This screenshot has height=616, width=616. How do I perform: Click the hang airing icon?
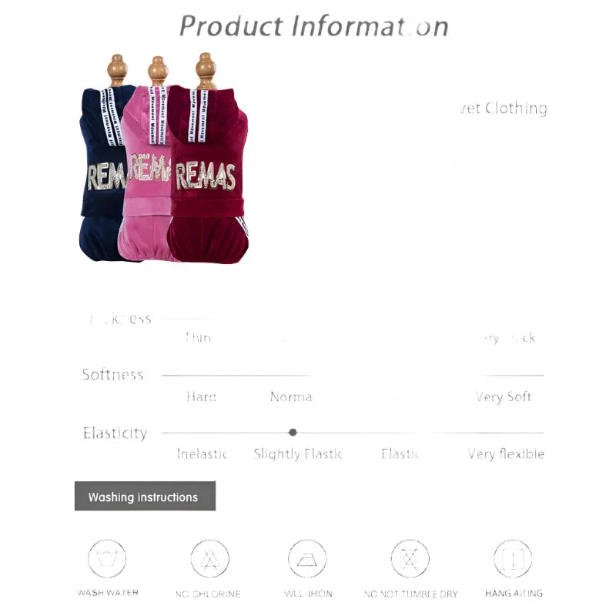513,558
